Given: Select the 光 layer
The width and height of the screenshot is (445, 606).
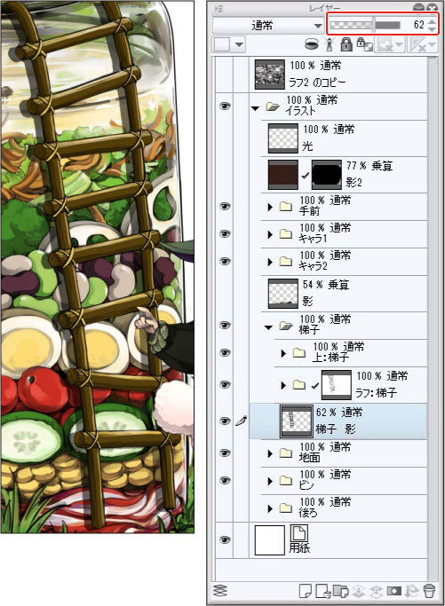Looking at the screenshot, I should tap(343, 138).
